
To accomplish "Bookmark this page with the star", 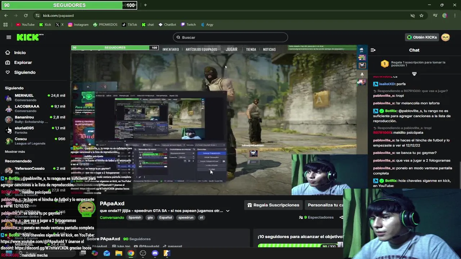I will [x=421, y=15].
